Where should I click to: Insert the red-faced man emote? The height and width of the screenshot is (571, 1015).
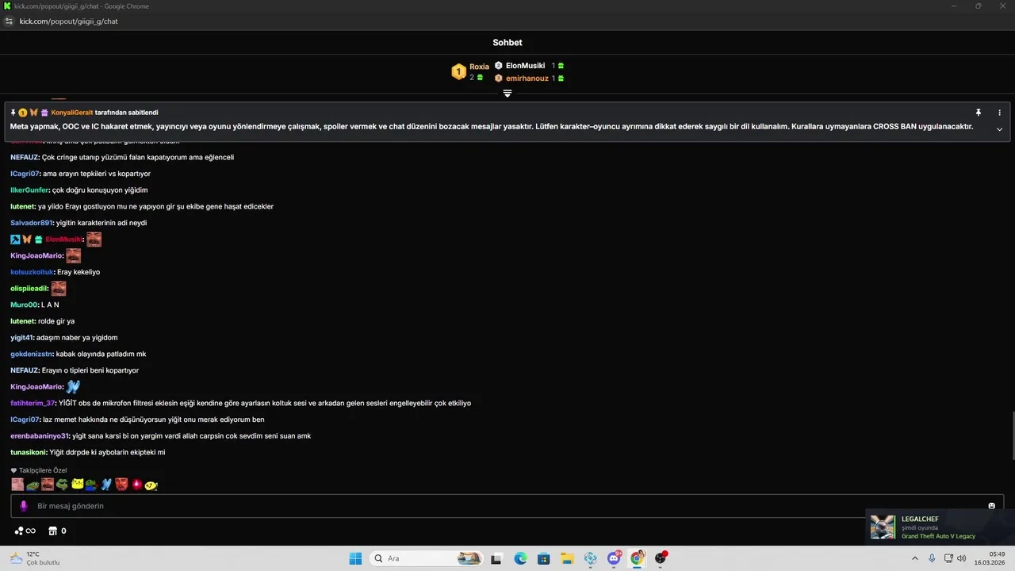point(121,485)
